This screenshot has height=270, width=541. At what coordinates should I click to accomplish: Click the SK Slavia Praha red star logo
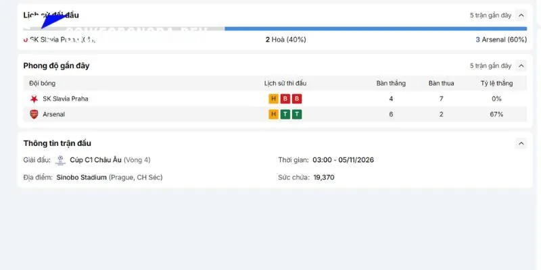coord(34,99)
